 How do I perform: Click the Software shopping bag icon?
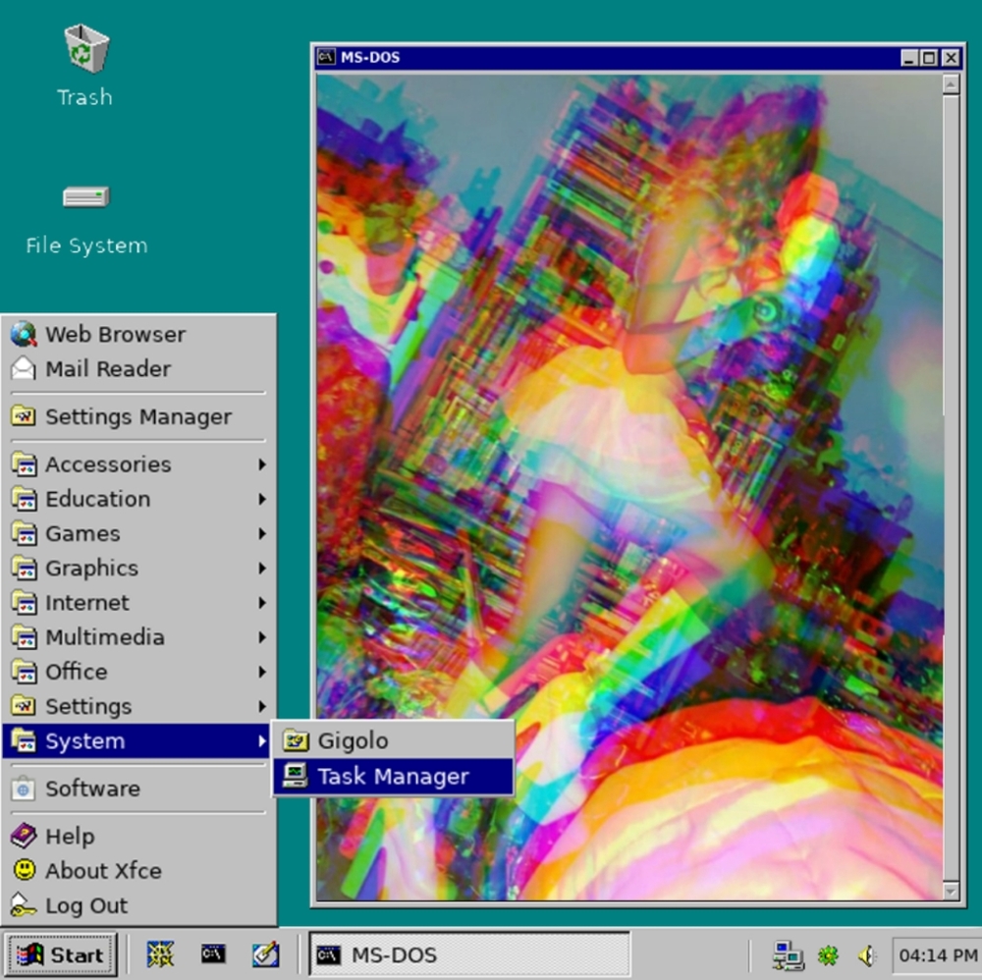pos(24,789)
